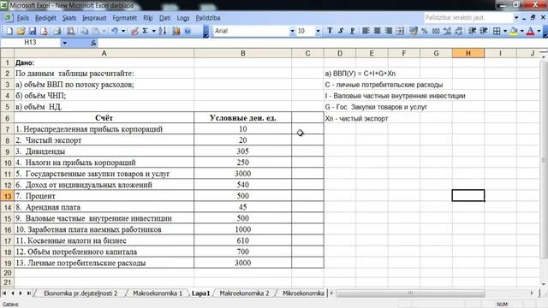
Task: Merge and center cells with the toolbar icon
Action: [400, 31]
